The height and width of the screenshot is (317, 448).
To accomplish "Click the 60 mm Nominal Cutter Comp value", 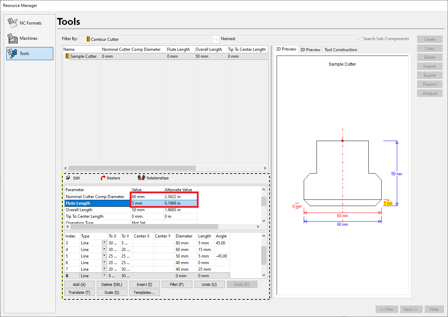I will 147,197.
